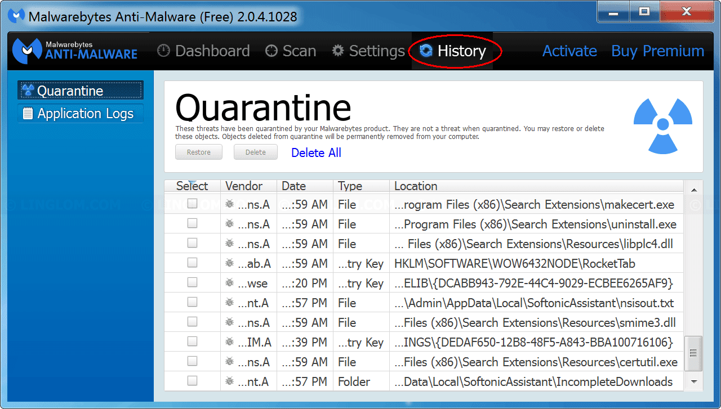
Task: Click the Type column header
Action: click(361, 186)
